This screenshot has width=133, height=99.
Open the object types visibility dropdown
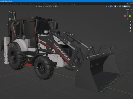(x=107, y=6)
